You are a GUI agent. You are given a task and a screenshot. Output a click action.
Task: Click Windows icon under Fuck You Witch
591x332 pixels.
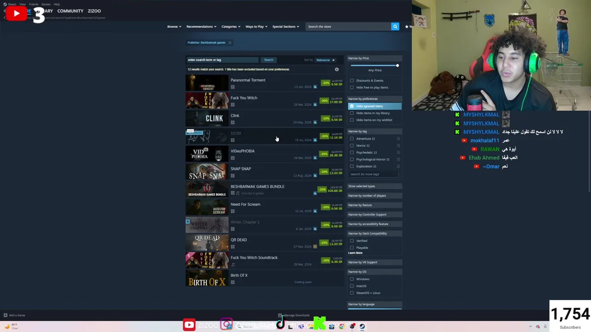pos(233,105)
